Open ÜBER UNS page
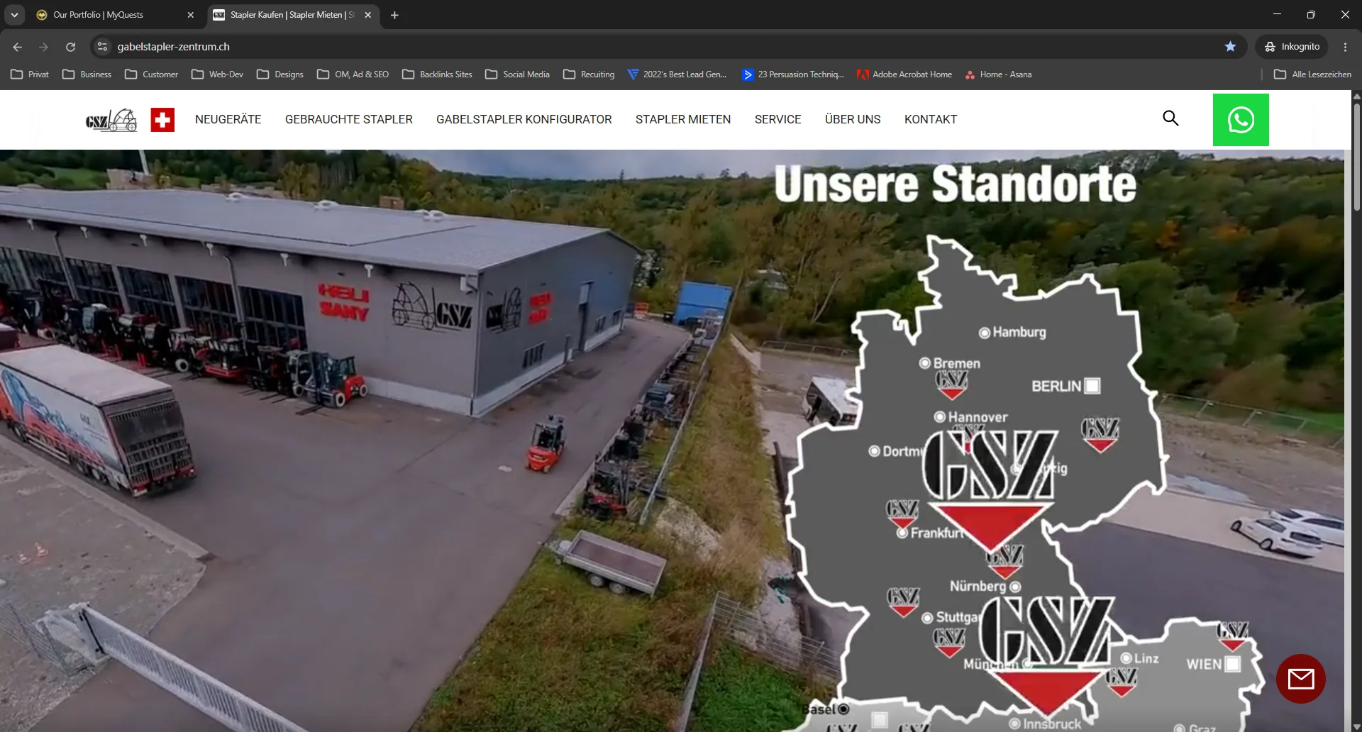This screenshot has height=732, width=1362. tap(853, 119)
